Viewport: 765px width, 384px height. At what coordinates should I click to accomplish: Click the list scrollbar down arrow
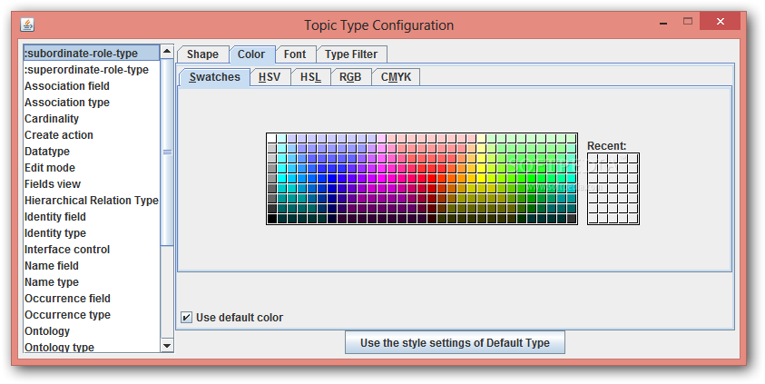coord(167,346)
